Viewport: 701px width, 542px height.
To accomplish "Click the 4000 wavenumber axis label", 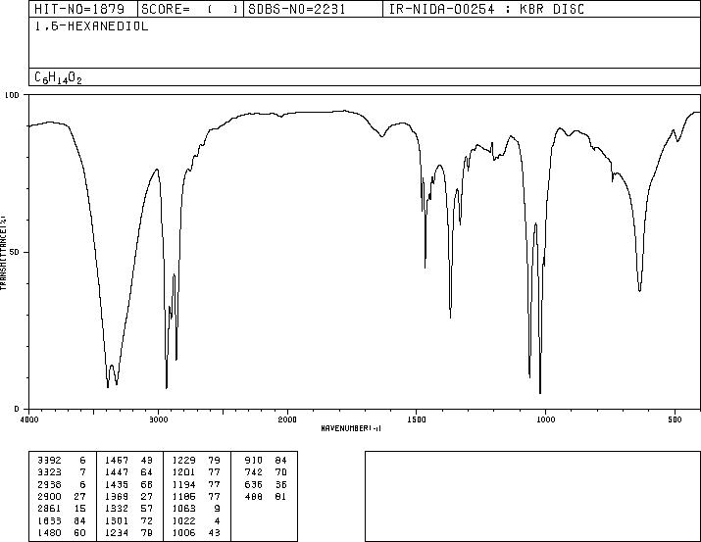I will click(29, 419).
